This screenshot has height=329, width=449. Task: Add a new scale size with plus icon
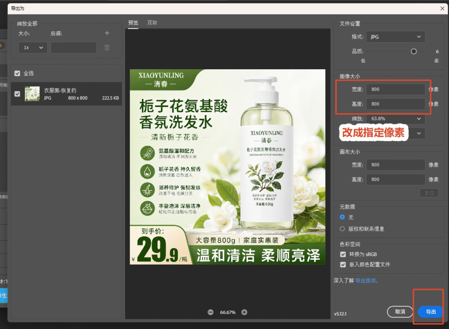coord(107,33)
